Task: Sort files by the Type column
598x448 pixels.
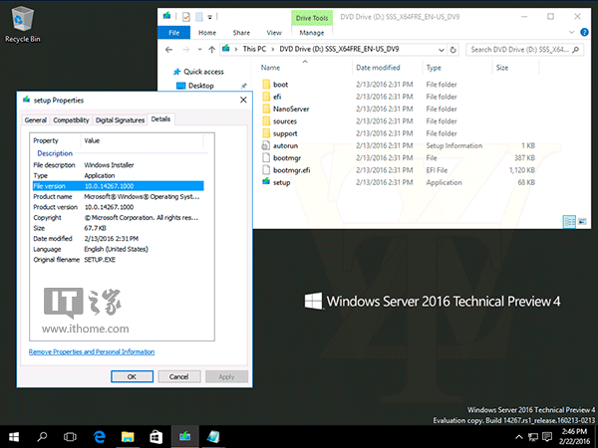Action: pos(434,68)
